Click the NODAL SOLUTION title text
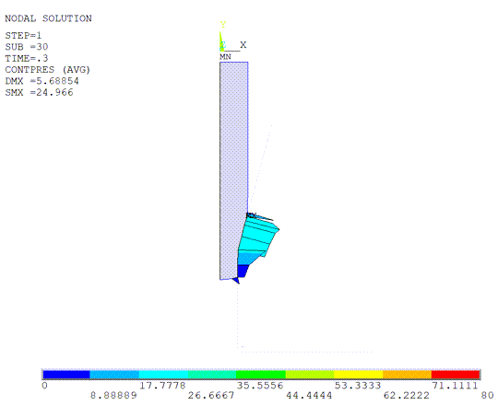The height and width of the screenshot is (405, 498). pyautogui.click(x=48, y=18)
